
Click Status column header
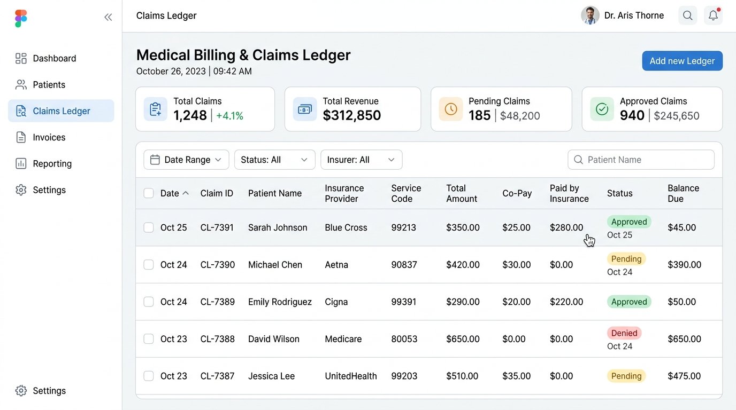[x=620, y=193]
